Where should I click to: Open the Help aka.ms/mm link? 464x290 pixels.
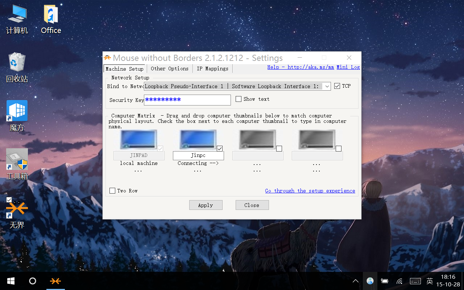click(x=301, y=67)
